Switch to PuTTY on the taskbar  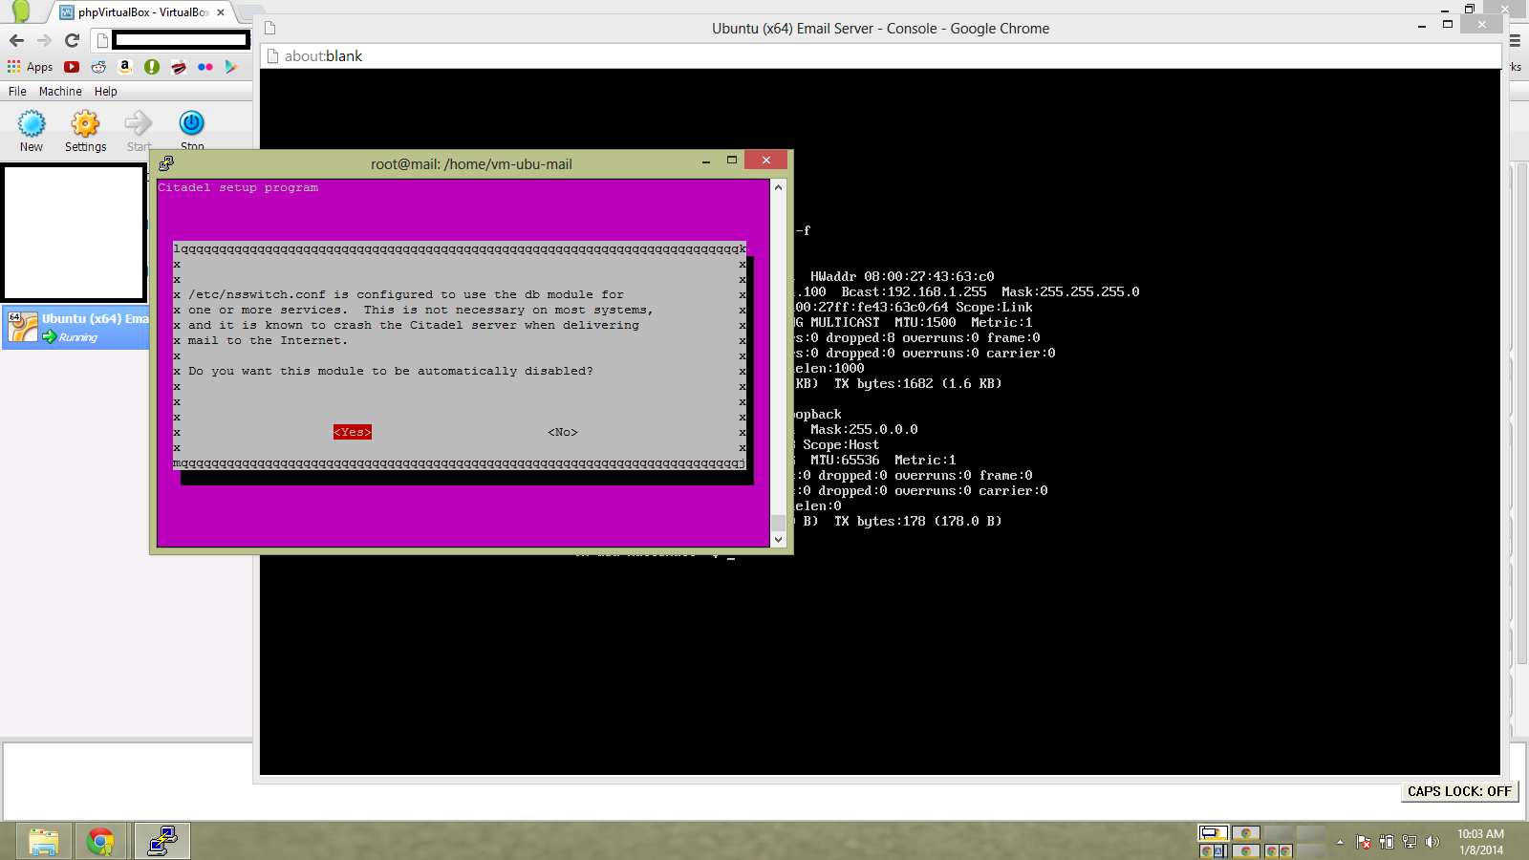tap(162, 841)
